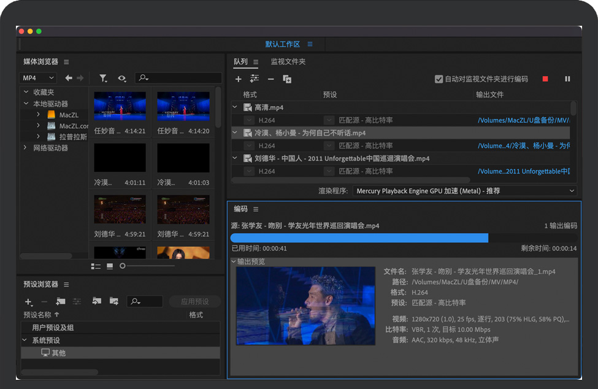Expand the 网络驱动器 tree node

(25, 148)
